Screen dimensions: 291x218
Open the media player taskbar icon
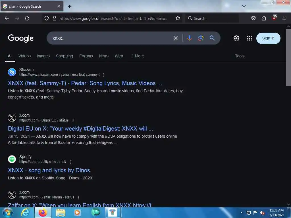pos(77,213)
